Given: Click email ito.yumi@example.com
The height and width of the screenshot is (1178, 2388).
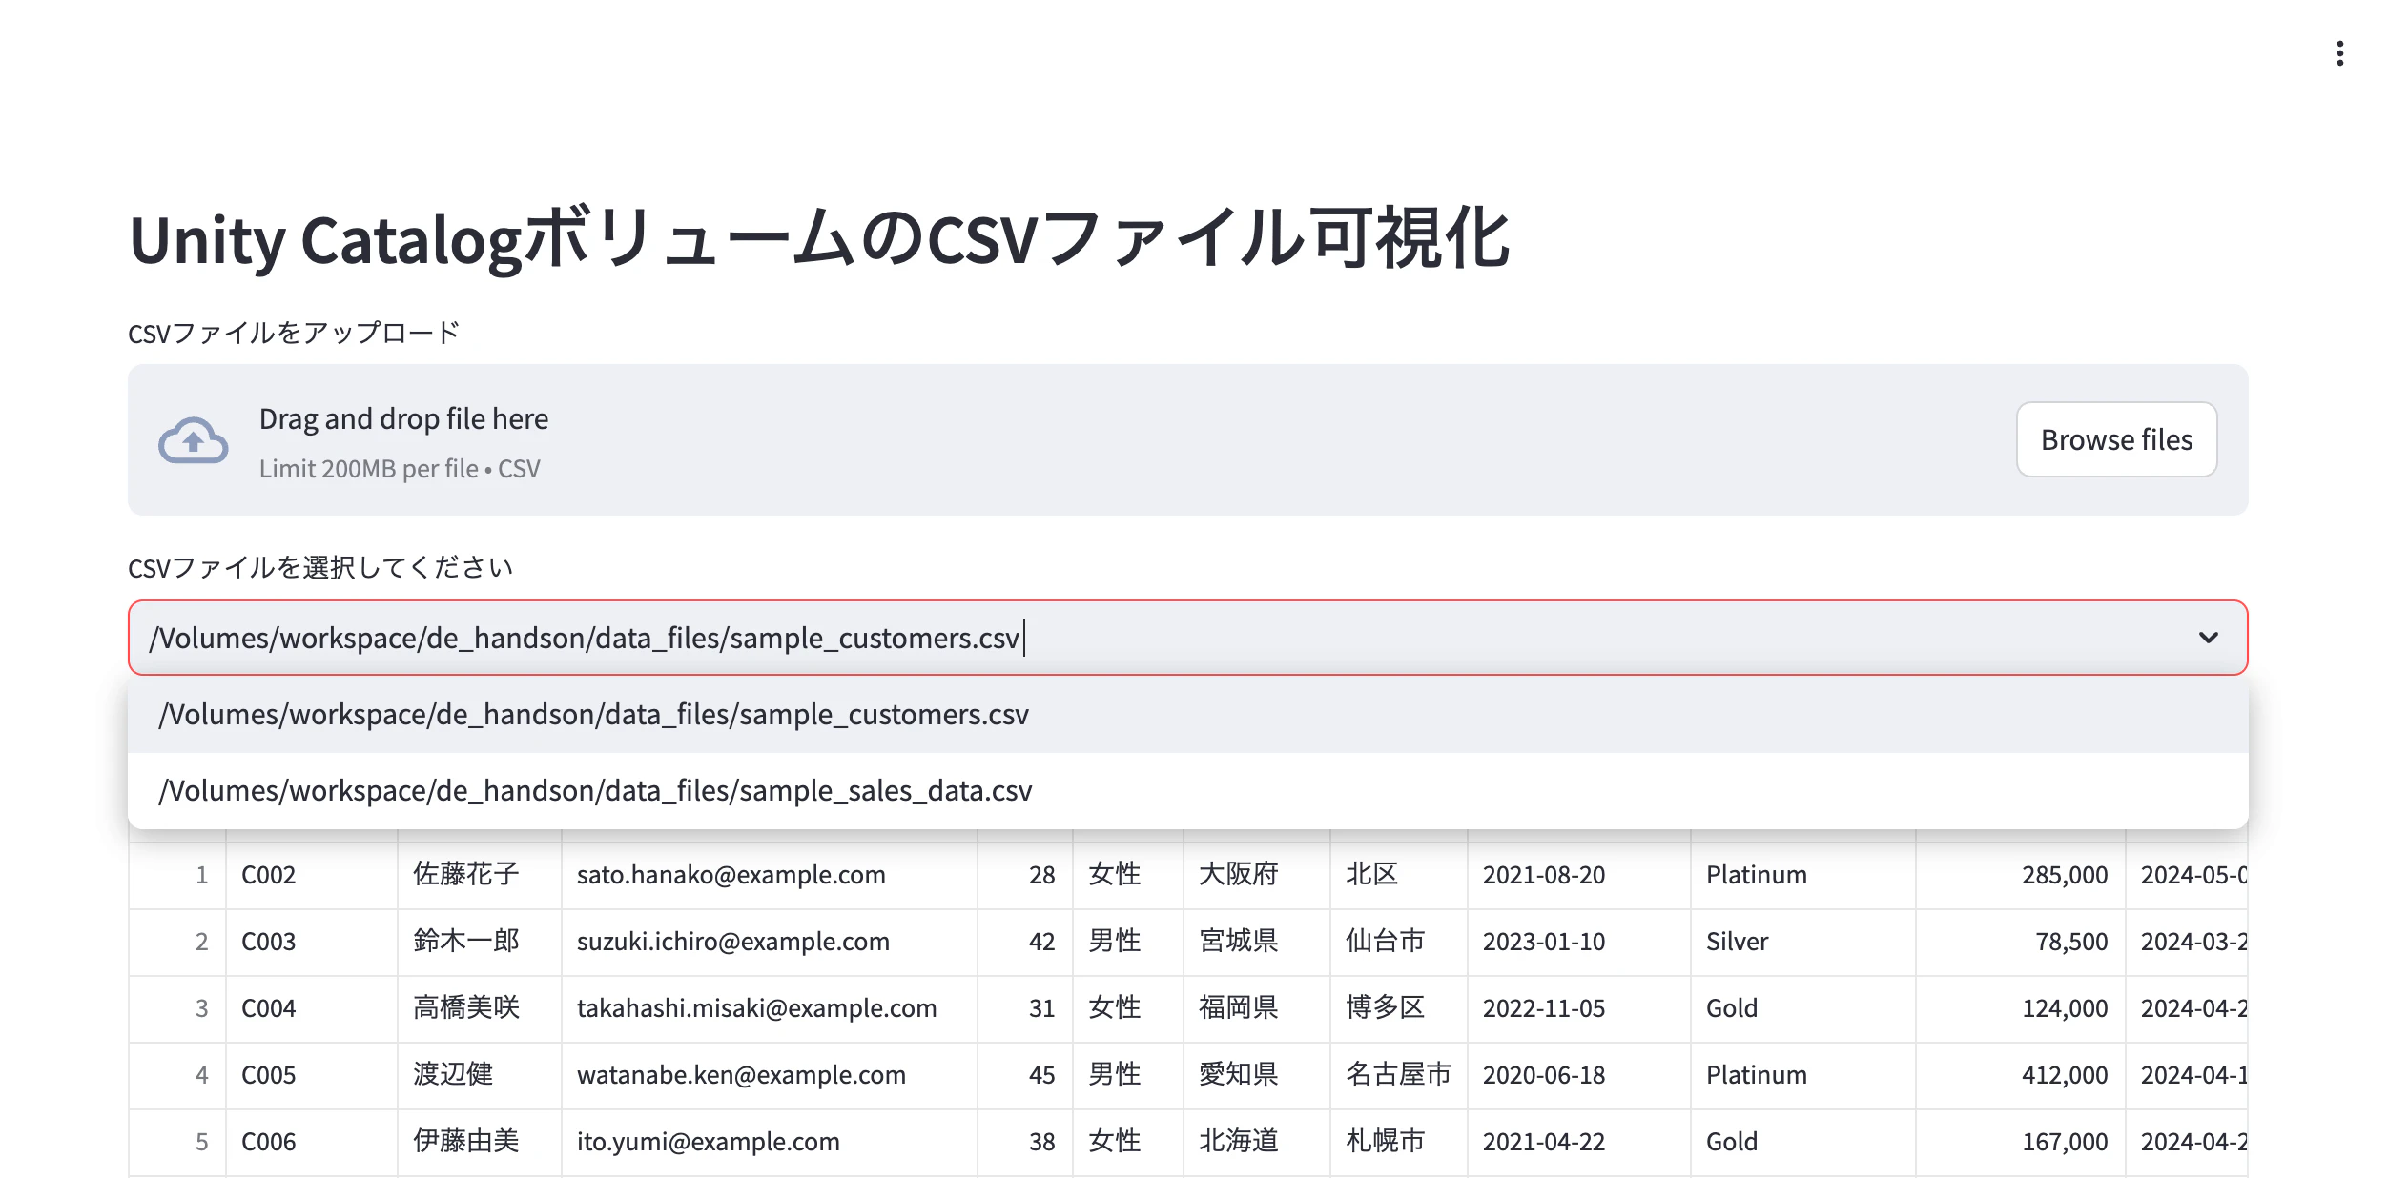Looking at the screenshot, I should 770,1142.
